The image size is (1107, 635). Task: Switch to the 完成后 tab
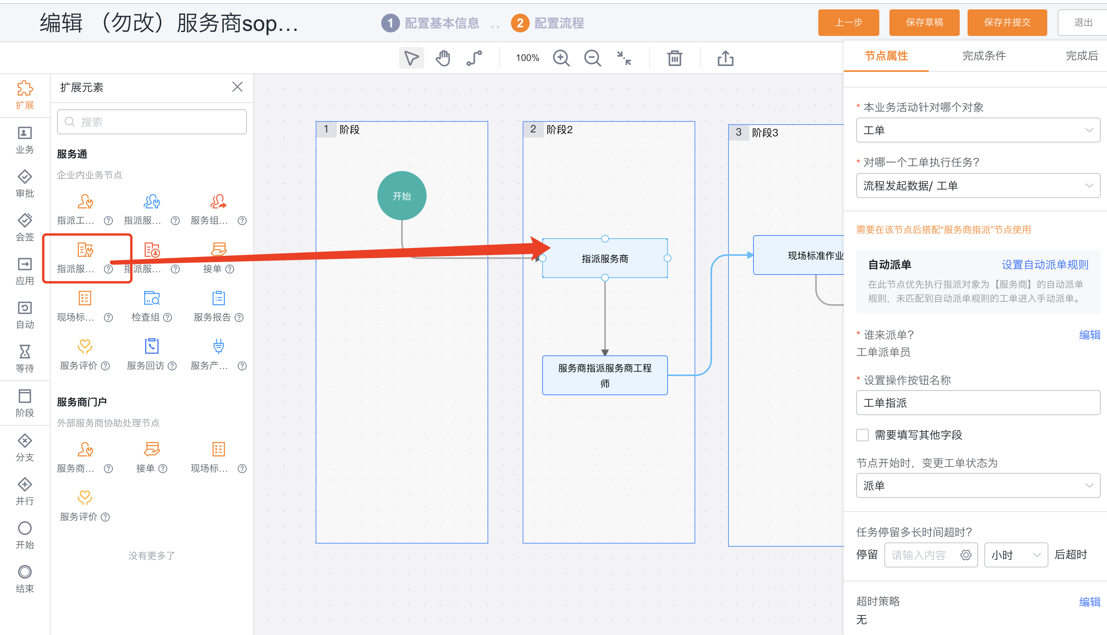pyautogui.click(x=1081, y=56)
